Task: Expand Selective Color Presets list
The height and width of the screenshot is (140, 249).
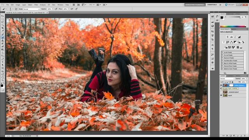Action: (x=232, y=69)
